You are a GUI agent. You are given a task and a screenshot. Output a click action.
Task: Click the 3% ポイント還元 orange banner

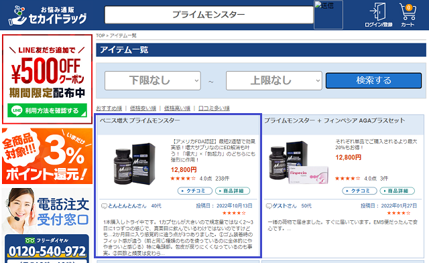[x=47, y=156]
